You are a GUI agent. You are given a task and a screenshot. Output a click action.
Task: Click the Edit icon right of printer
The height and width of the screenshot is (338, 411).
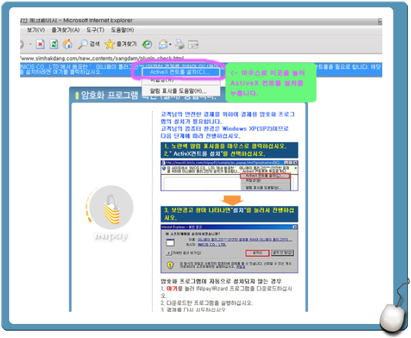click(193, 44)
